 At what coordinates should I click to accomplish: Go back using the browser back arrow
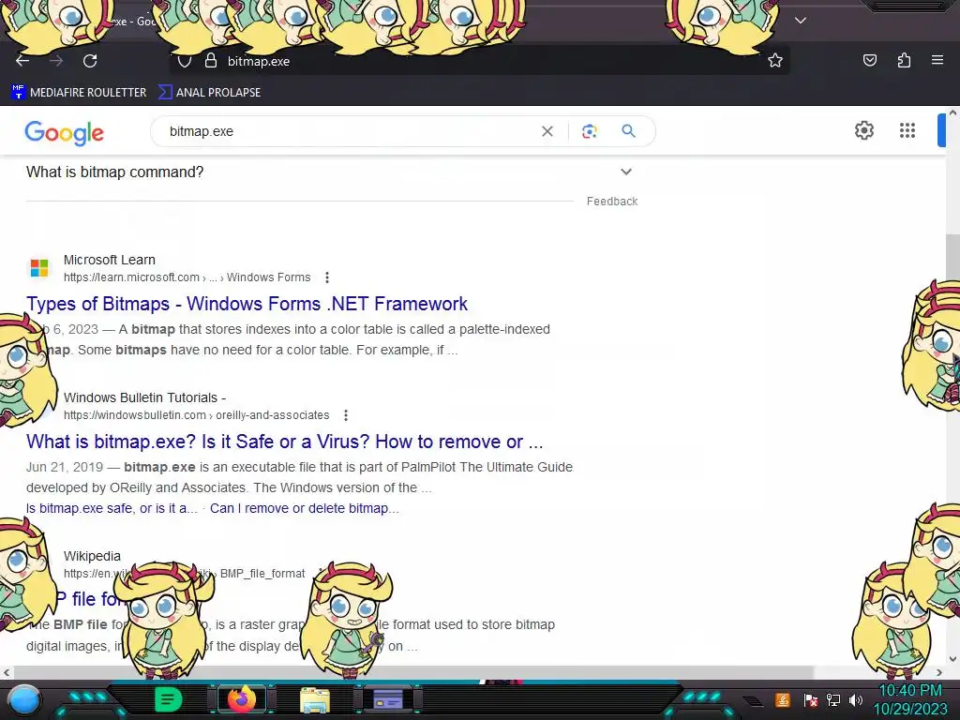(22, 61)
